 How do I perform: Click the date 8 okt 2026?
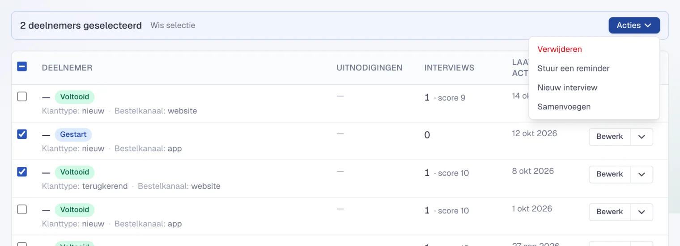click(533, 171)
